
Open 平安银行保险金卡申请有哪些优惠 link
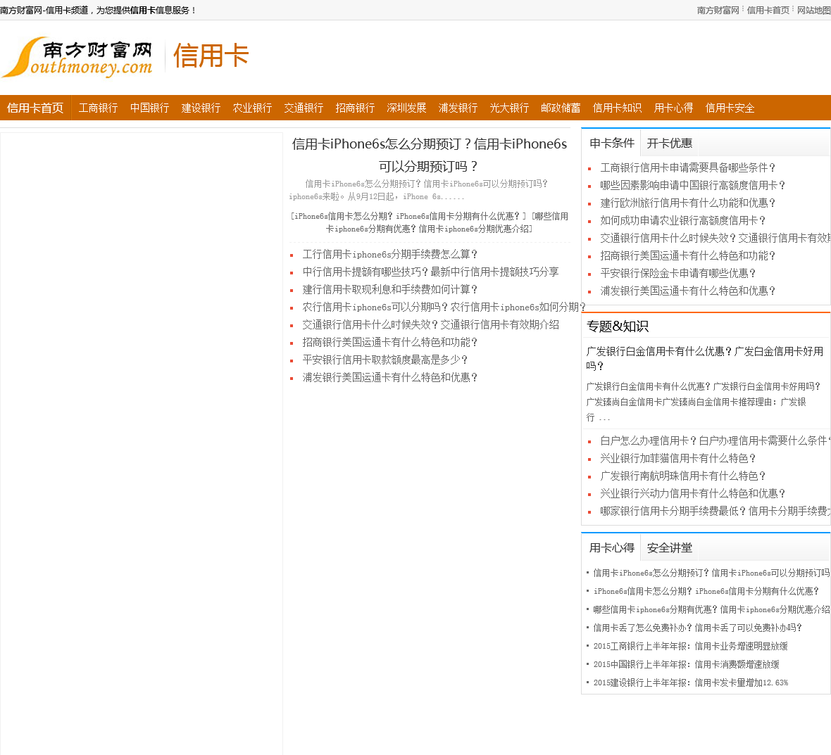678,273
